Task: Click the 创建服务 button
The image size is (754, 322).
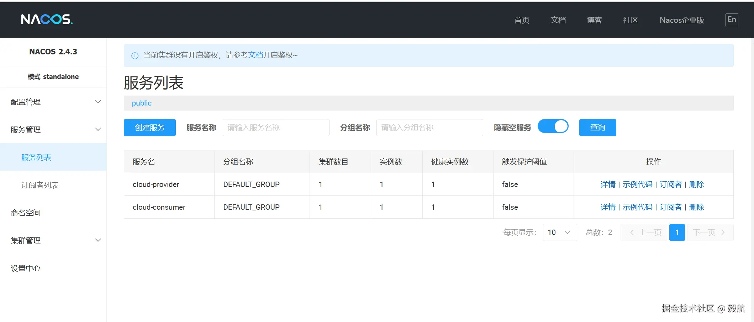Action: click(150, 128)
